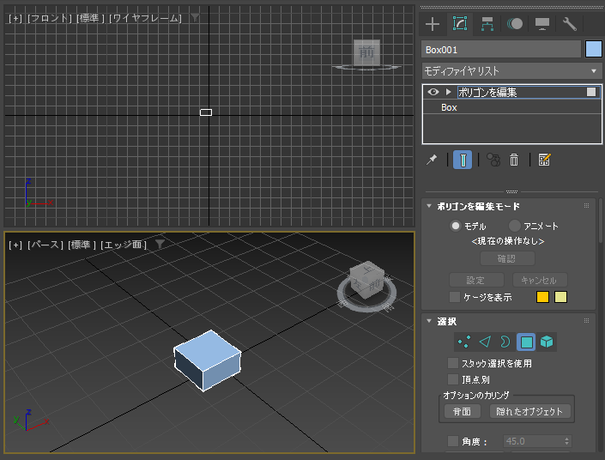Click the trash Remove Modifier icon

tap(514, 160)
